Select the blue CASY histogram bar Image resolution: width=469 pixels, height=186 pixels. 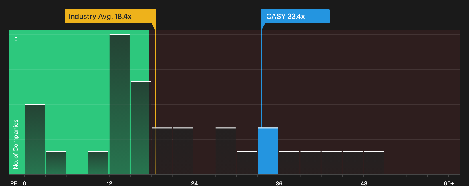268,151
